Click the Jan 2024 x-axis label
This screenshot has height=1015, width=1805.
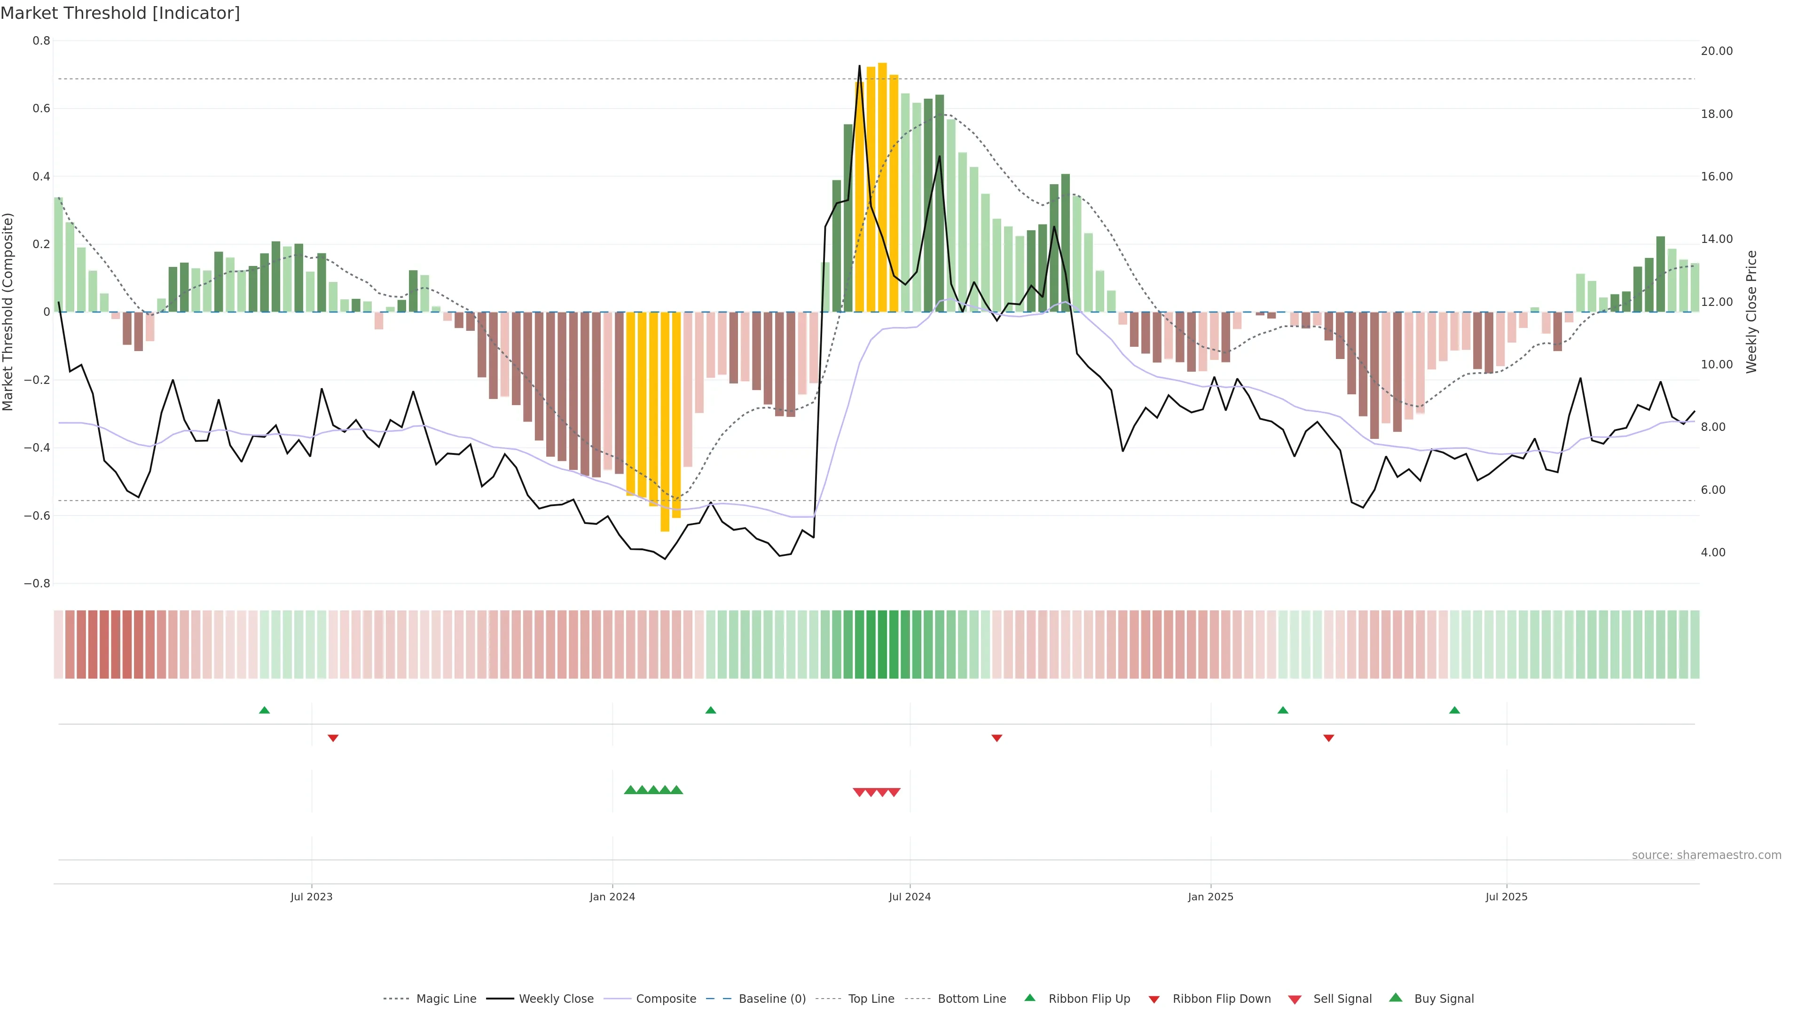pyautogui.click(x=612, y=897)
